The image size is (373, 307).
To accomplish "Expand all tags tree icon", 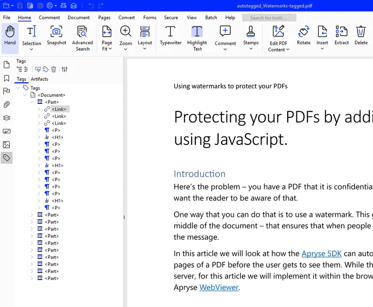I will pos(19,69).
